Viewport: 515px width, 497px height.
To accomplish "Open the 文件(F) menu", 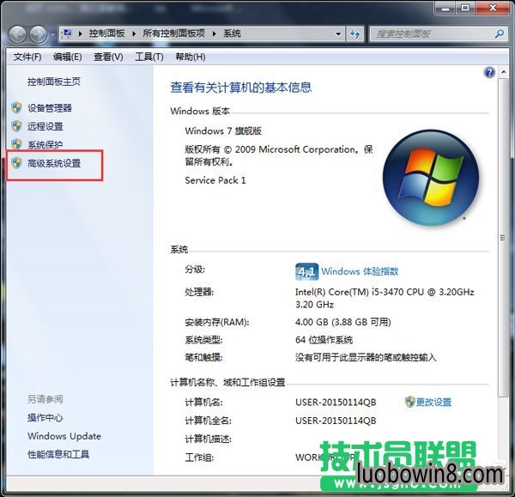I will tap(27, 57).
